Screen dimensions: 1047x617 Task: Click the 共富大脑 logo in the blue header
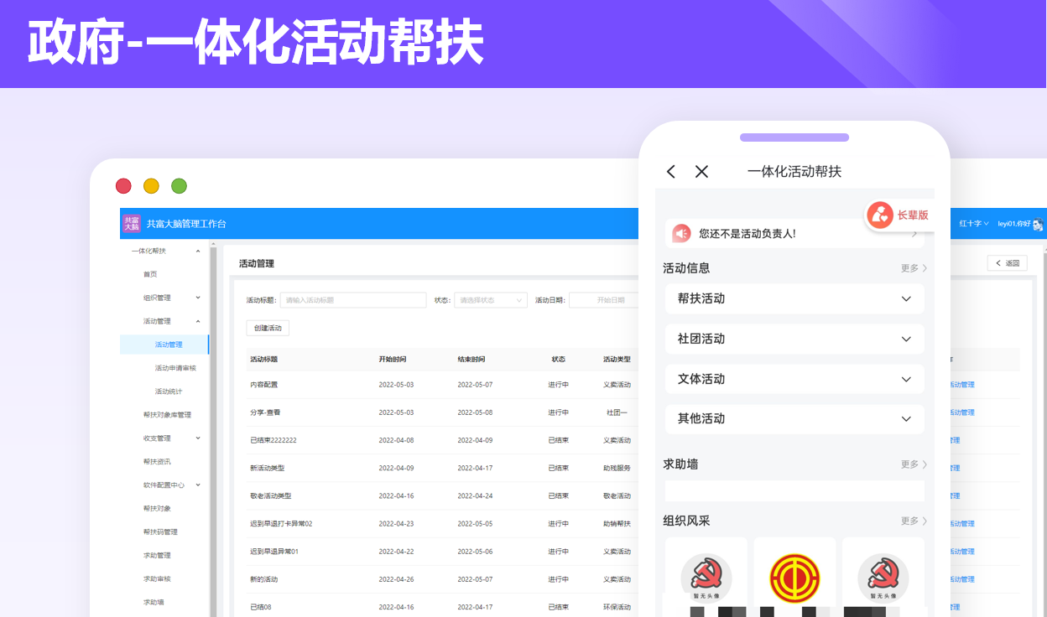click(132, 224)
